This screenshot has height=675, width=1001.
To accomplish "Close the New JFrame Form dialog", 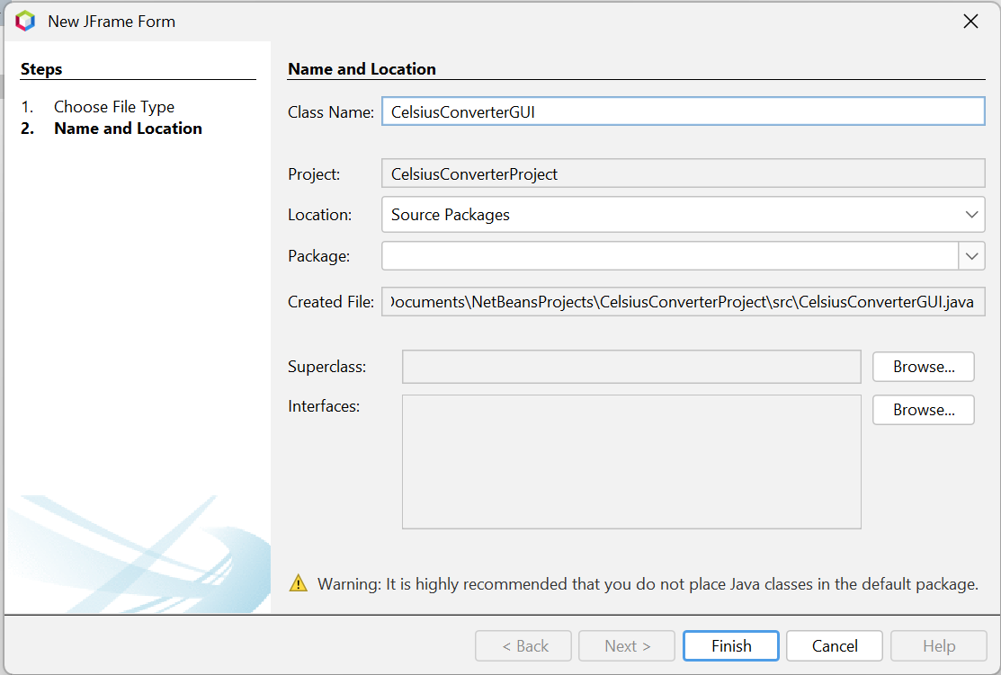I will (970, 21).
